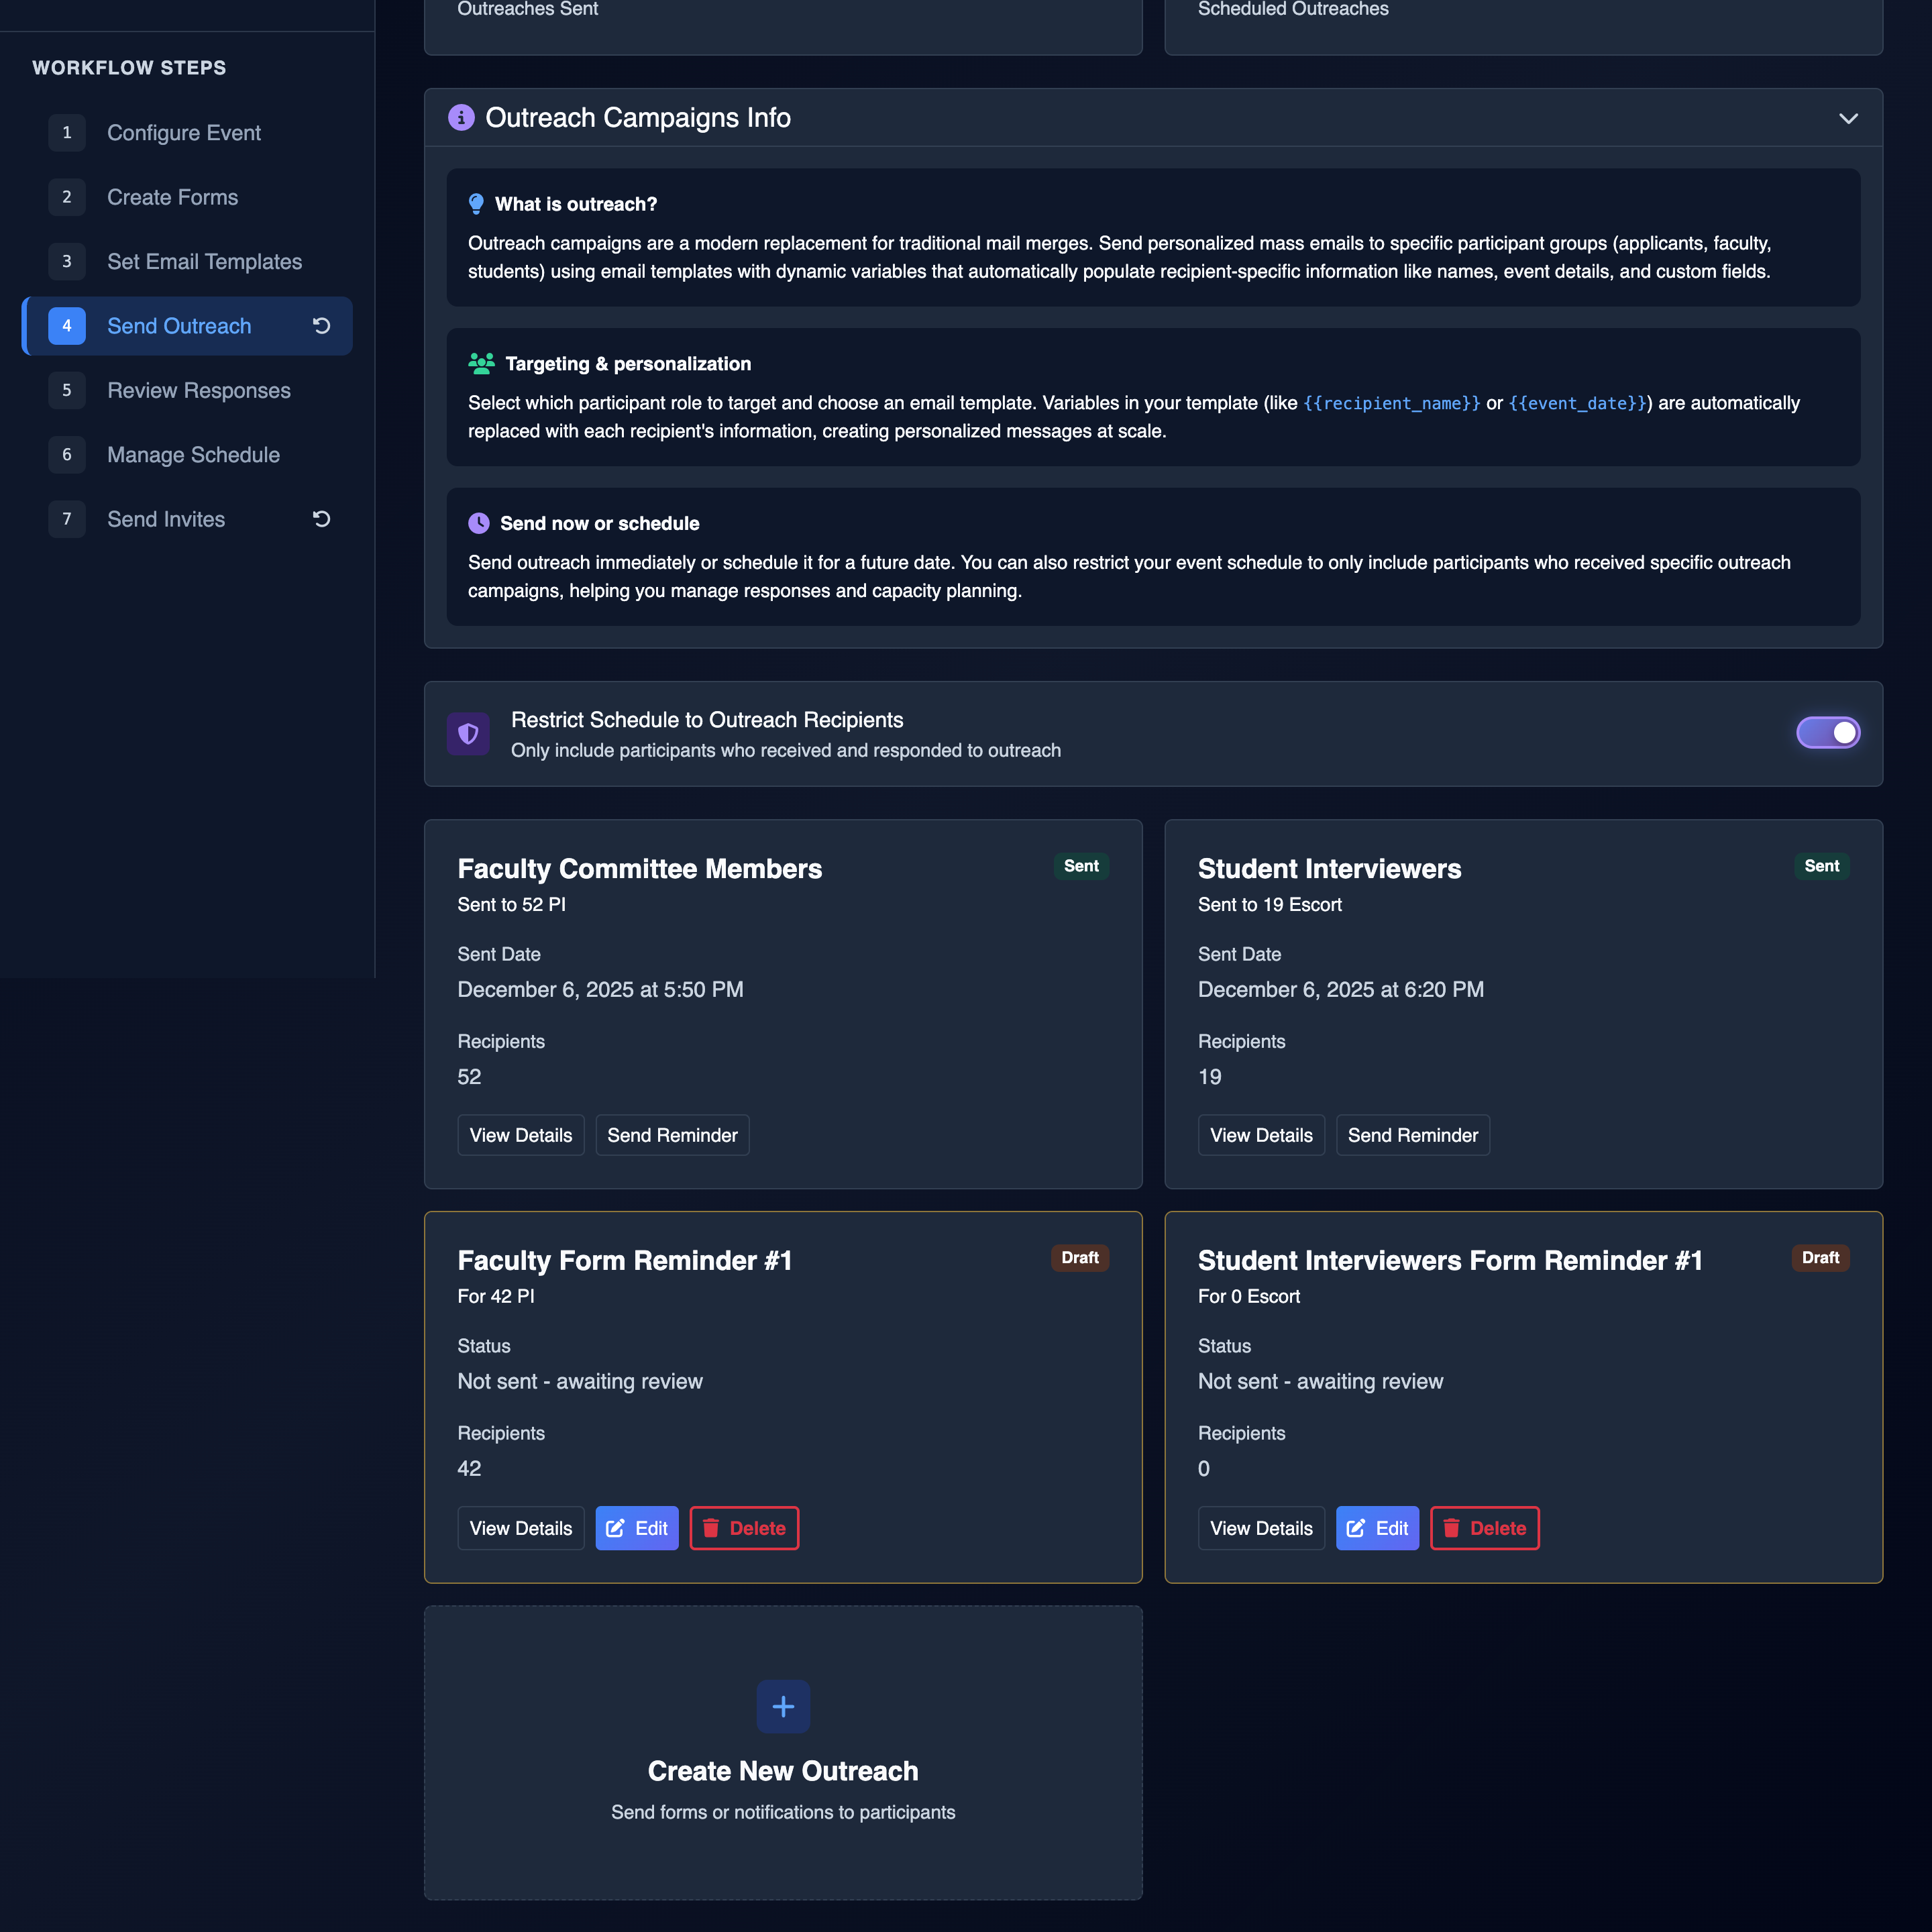
Task: Delete Student Interviewers Form Reminder #1
Action: pos(1484,1528)
